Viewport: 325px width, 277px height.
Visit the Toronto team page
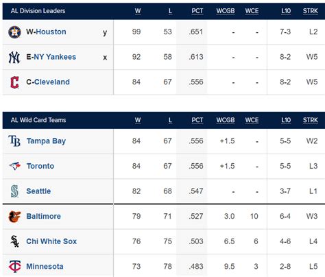click(x=40, y=166)
